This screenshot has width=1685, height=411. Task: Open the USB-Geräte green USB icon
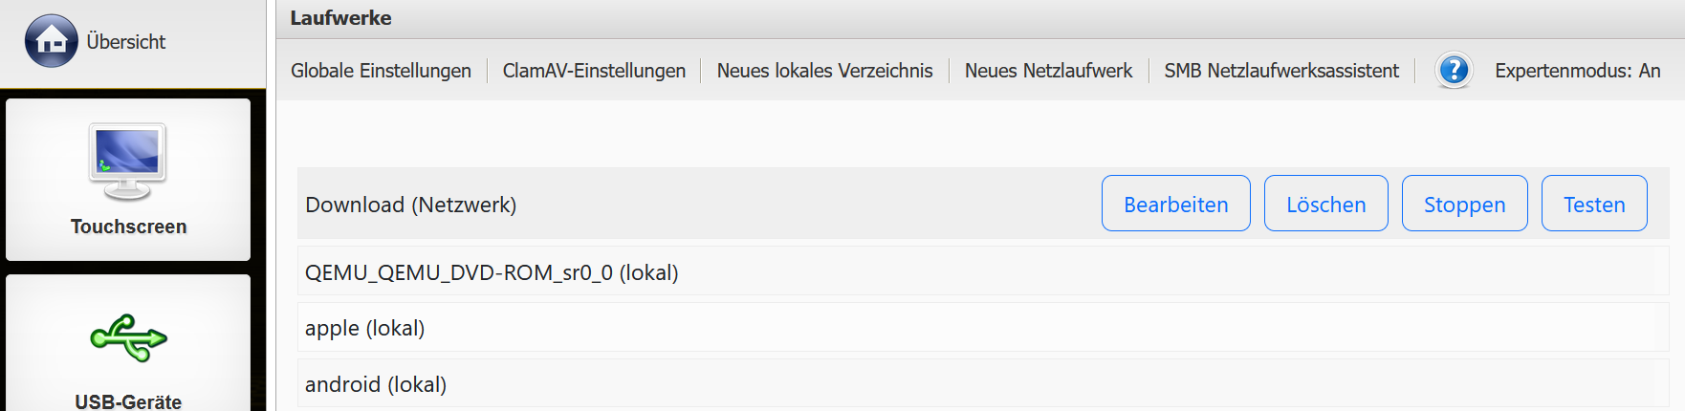pyautogui.click(x=128, y=337)
